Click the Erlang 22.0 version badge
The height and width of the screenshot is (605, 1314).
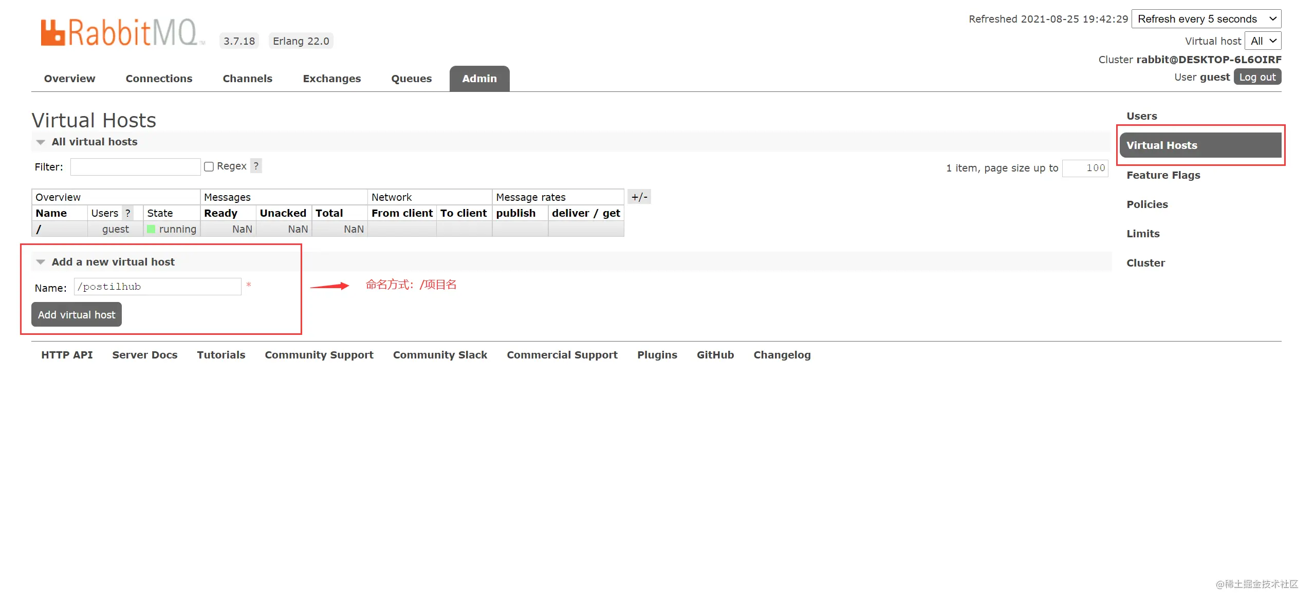301,41
